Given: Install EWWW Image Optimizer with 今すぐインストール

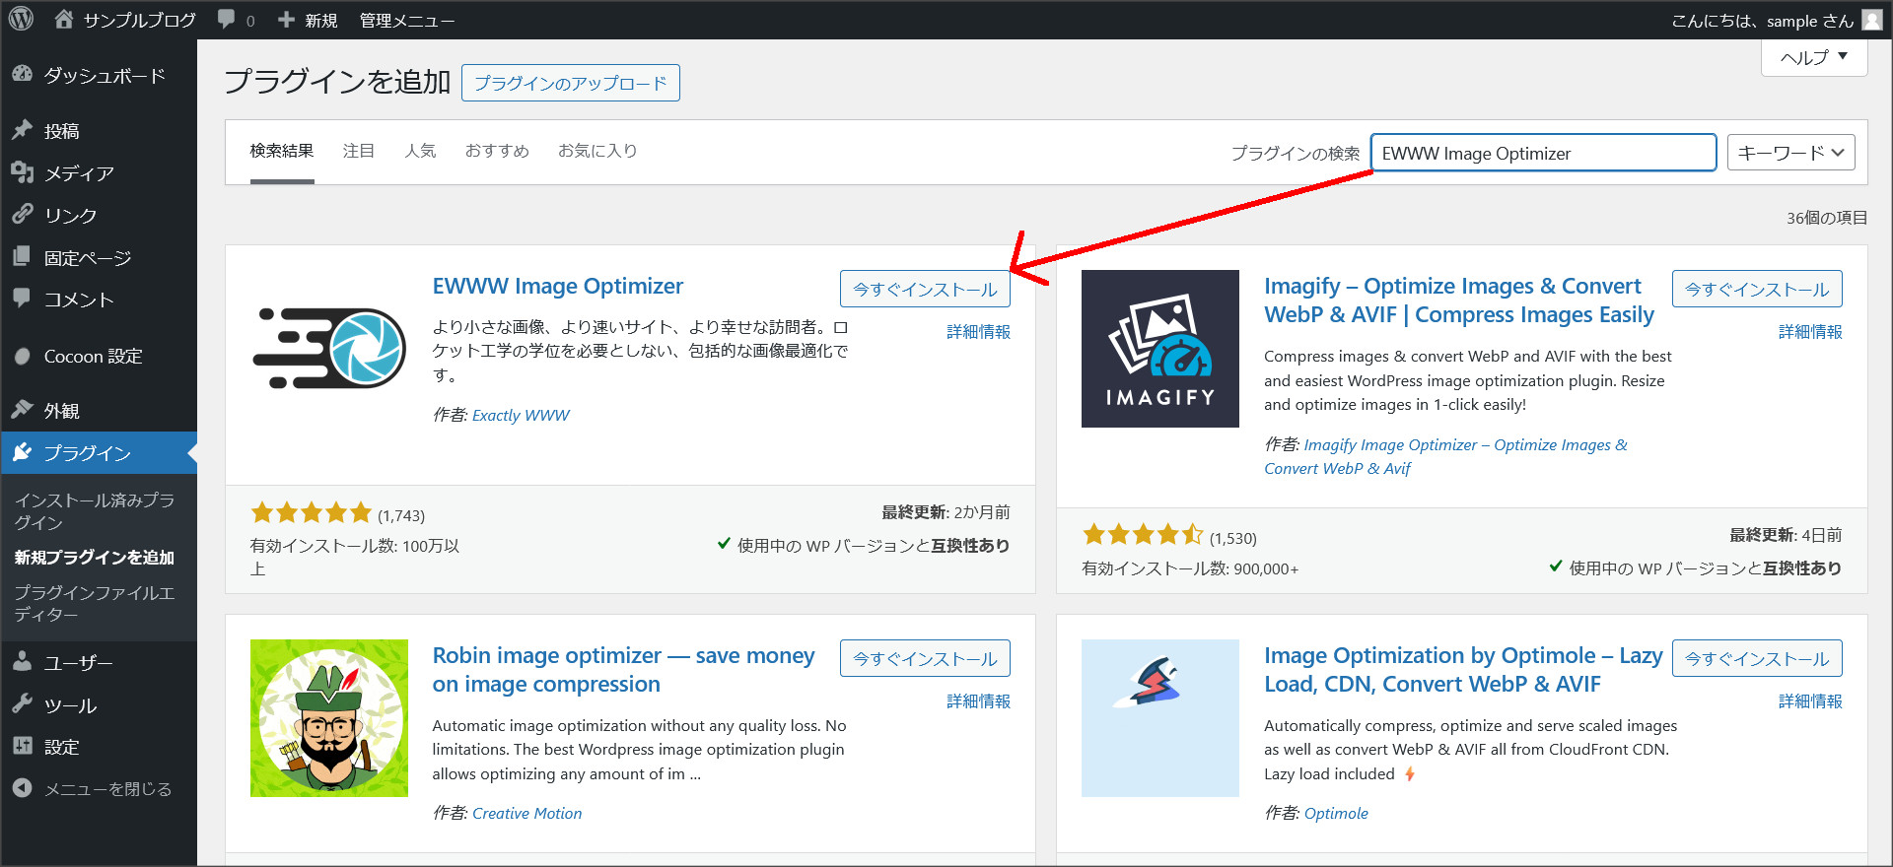Looking at the screenshot, I should [x=924, y=289].
